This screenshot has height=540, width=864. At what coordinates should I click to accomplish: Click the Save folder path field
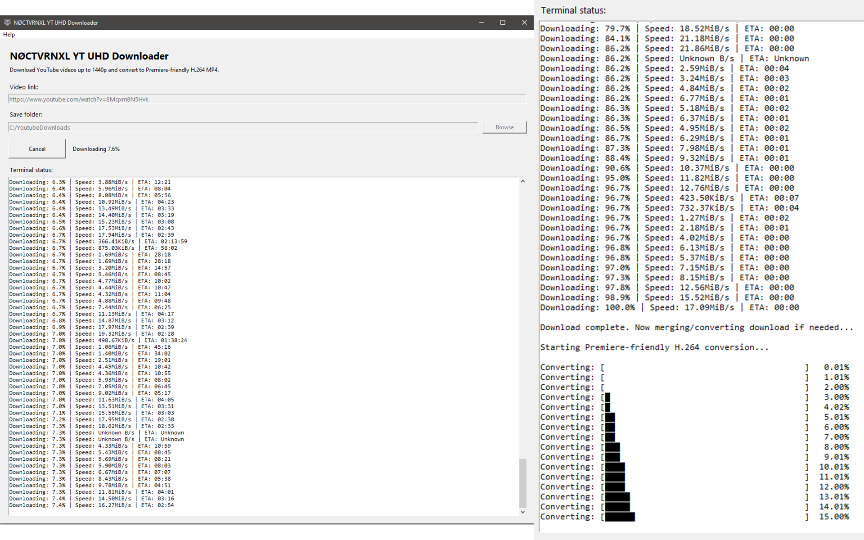[243, 127]
